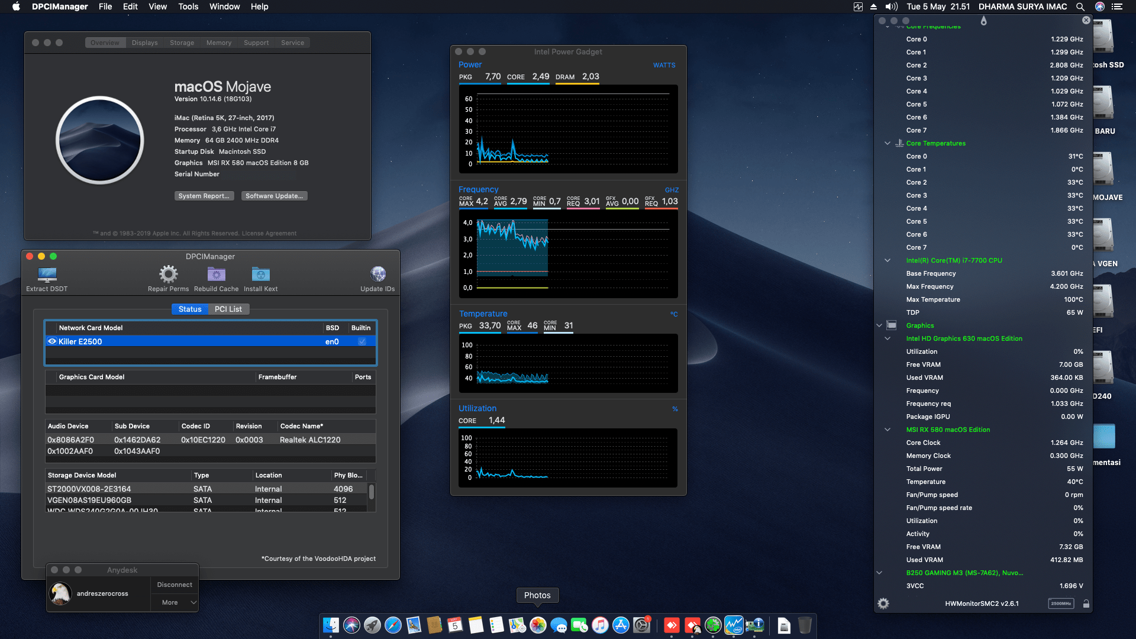Click the storage device table scrollbar
Image resolution: width=1136 pixels, height=639 pixels.
click(372, 492)
